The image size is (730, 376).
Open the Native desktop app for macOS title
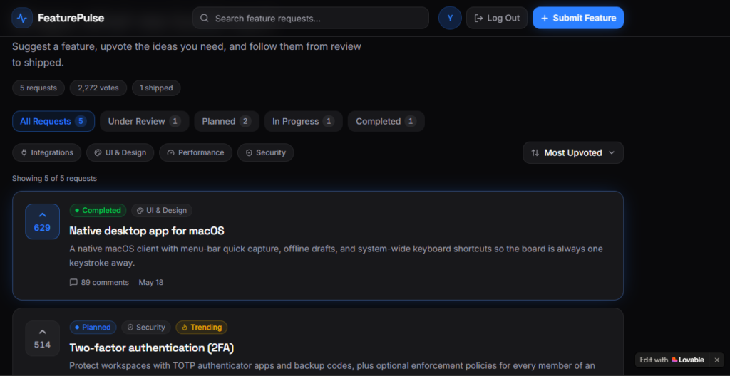tap(147, 230)
